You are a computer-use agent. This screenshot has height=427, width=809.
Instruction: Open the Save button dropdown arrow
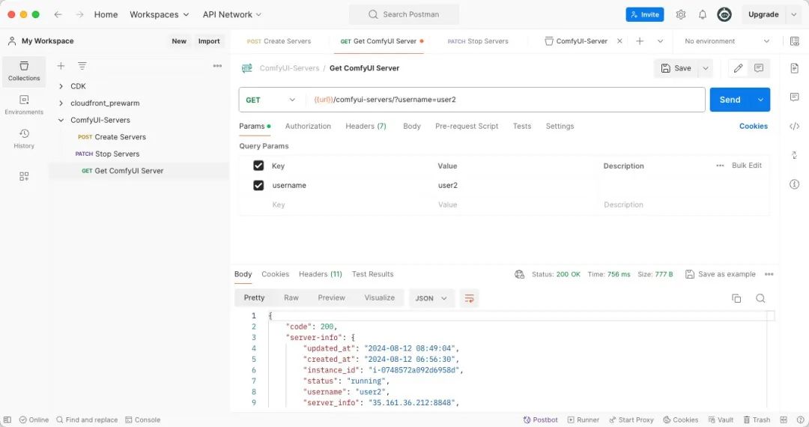pyautogui.click(x=706, y=68)
